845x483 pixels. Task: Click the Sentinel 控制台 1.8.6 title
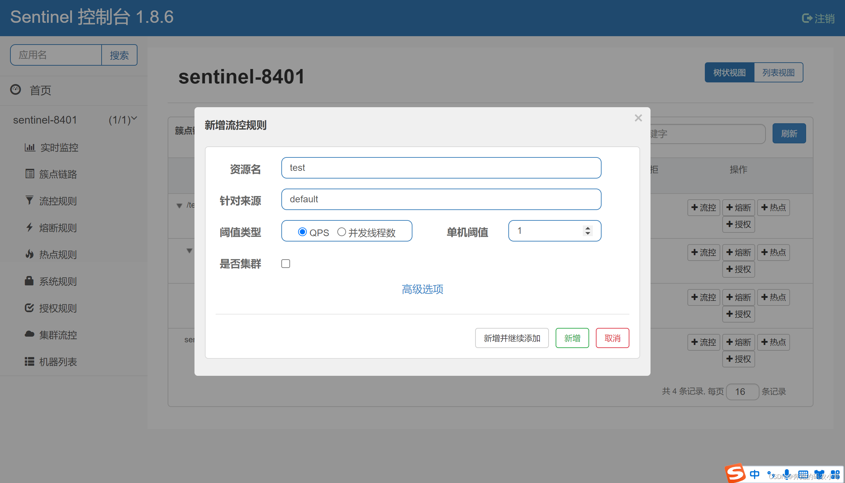(92, 17)
